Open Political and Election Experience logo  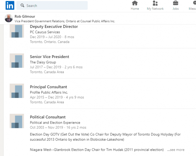[x=17, y=121]
